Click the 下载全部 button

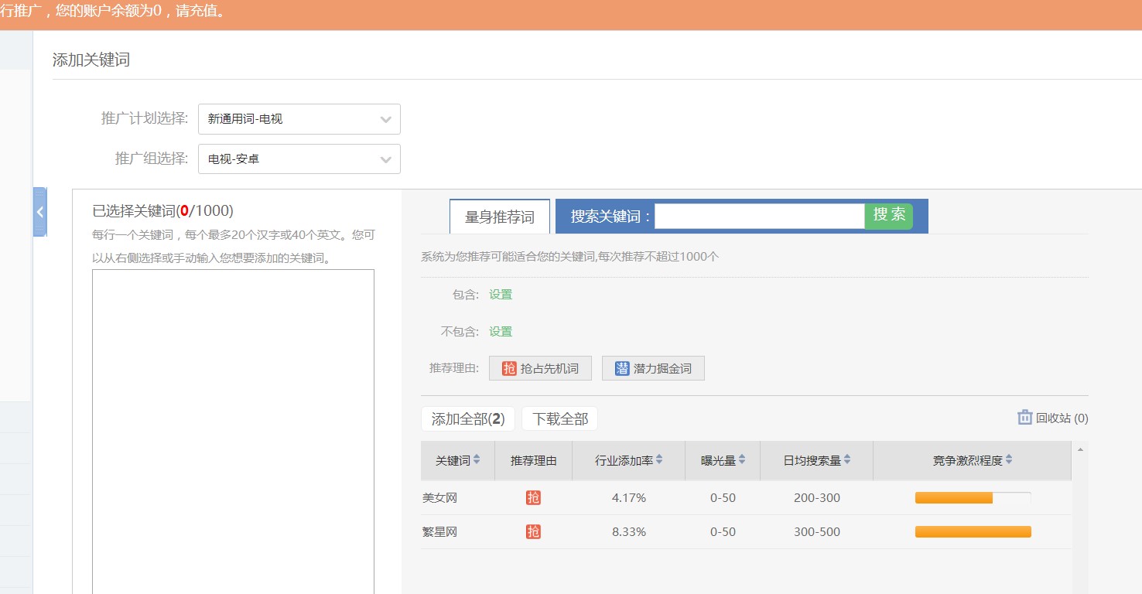pos(559,419)
